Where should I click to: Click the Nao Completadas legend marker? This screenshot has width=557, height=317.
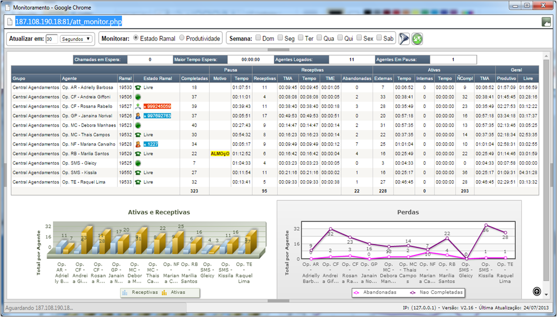413,292
